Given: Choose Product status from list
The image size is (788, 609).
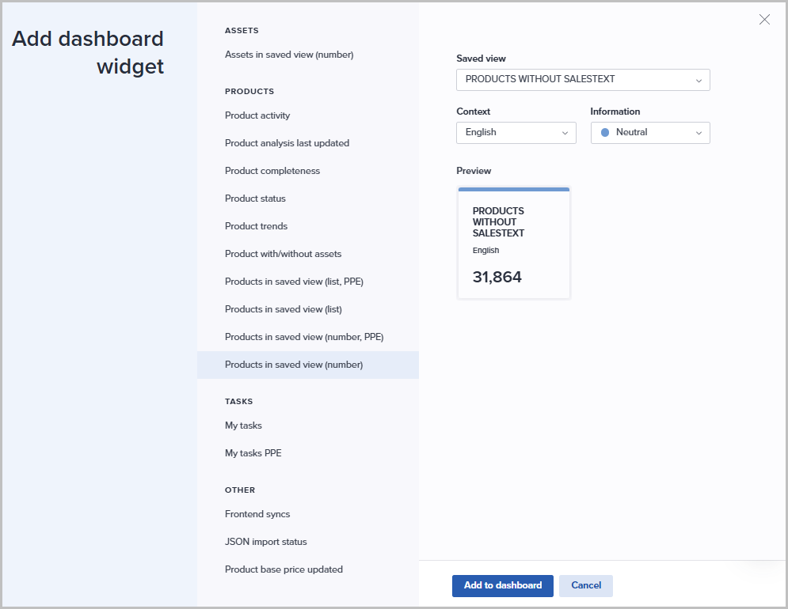Looking at the screenshot, I should (255, 199).
